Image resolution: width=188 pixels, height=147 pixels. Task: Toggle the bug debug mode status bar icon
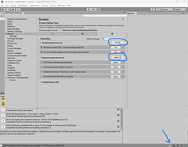pos(174,145)
